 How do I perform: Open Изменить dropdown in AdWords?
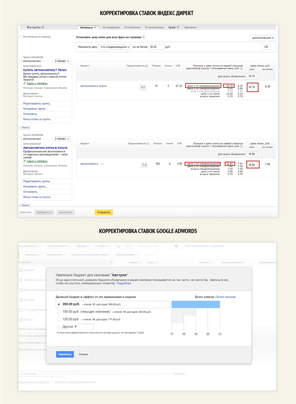(x=33, y=255)
